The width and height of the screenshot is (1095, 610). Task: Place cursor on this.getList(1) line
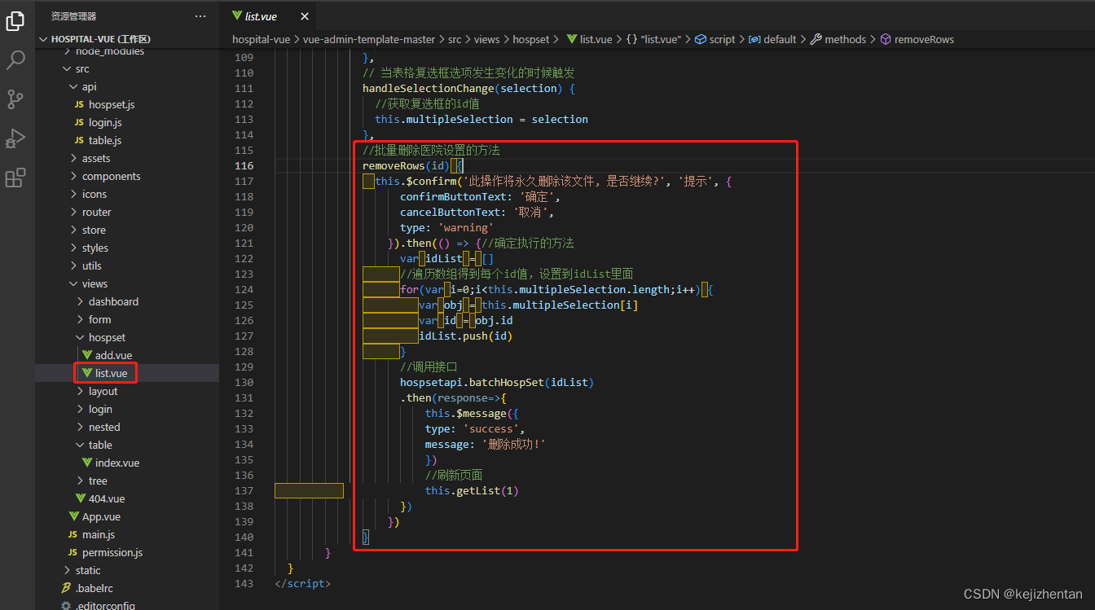pos(472,490)
